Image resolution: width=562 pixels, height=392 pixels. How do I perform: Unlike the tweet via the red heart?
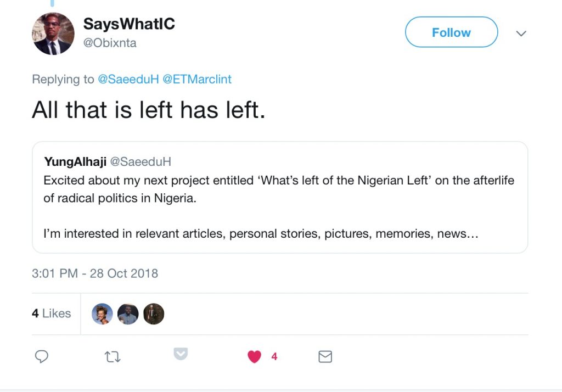(254, 357)
